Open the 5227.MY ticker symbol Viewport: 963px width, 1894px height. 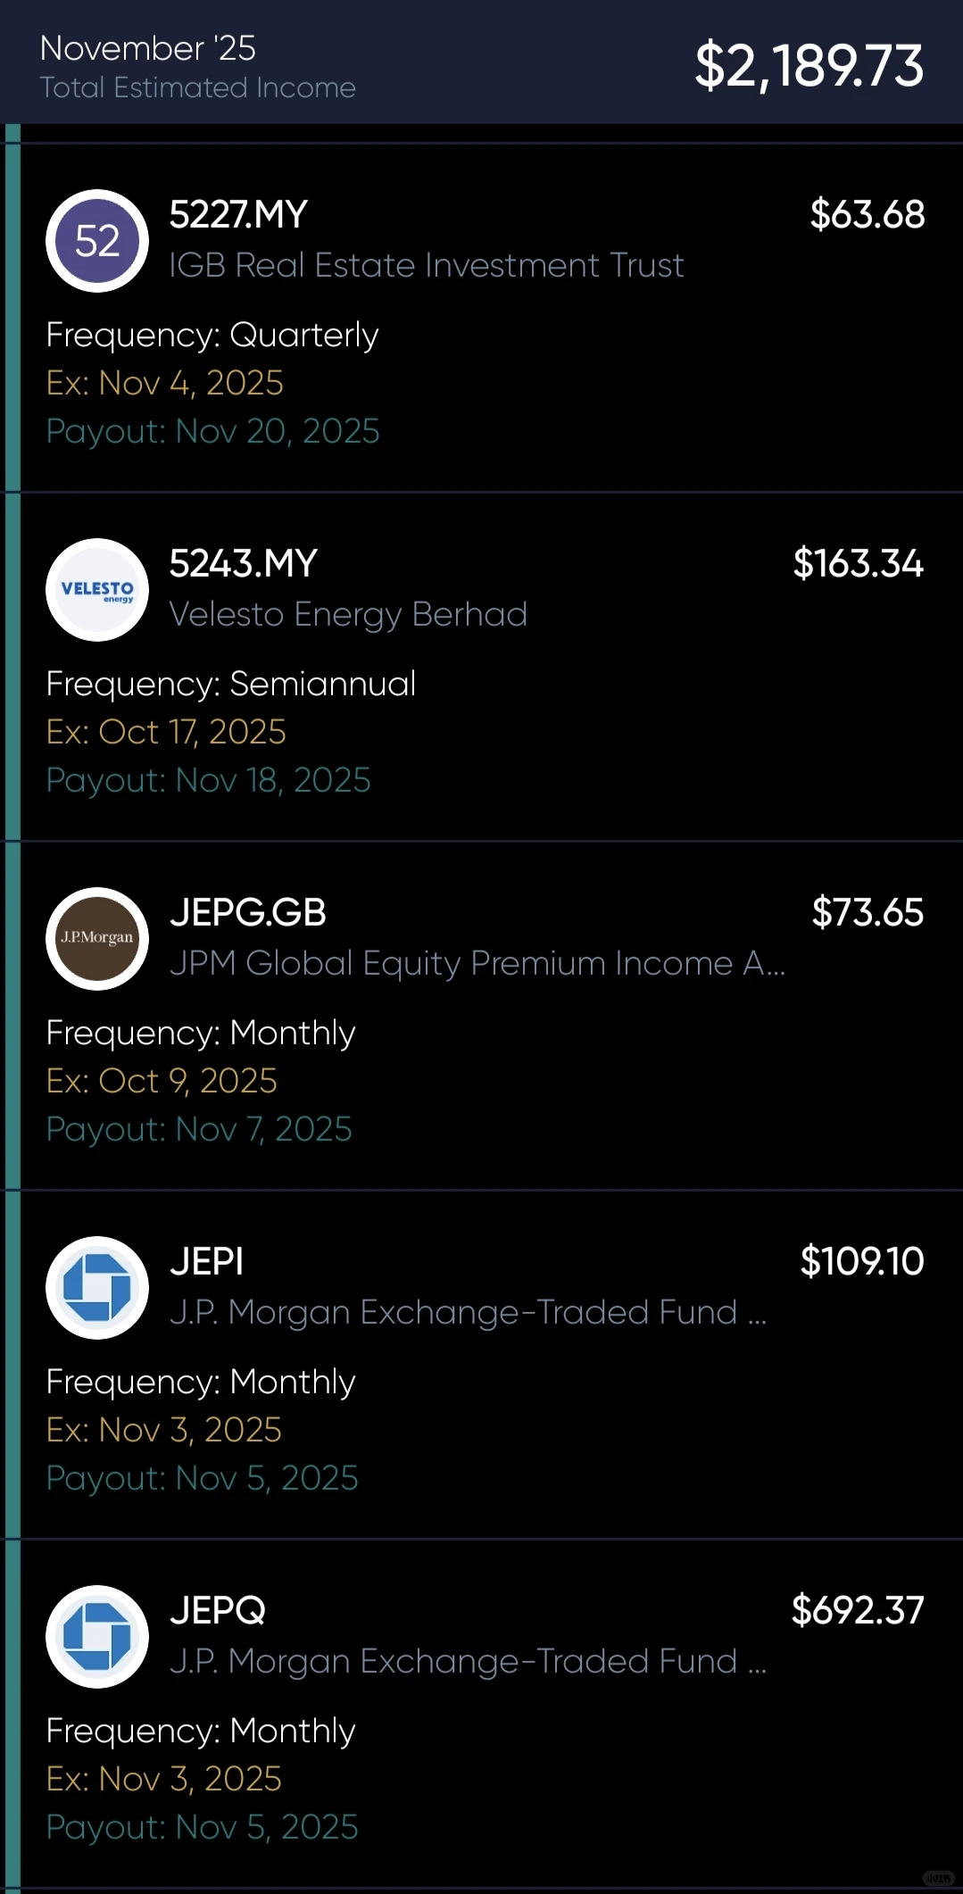coord(238,215)
